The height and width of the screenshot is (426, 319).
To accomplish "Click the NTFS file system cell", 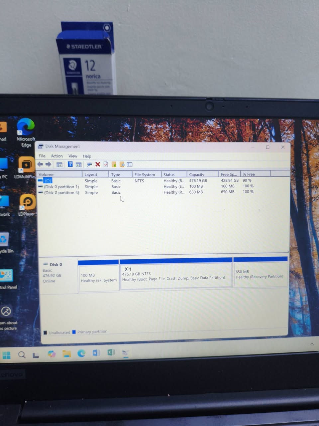I will point(139,181).
